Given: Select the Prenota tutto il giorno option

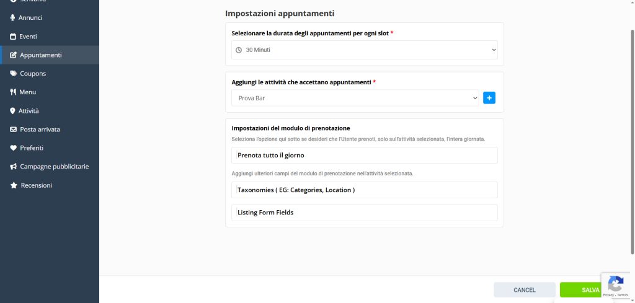Looking at the screenshot, I should point(365,155).
